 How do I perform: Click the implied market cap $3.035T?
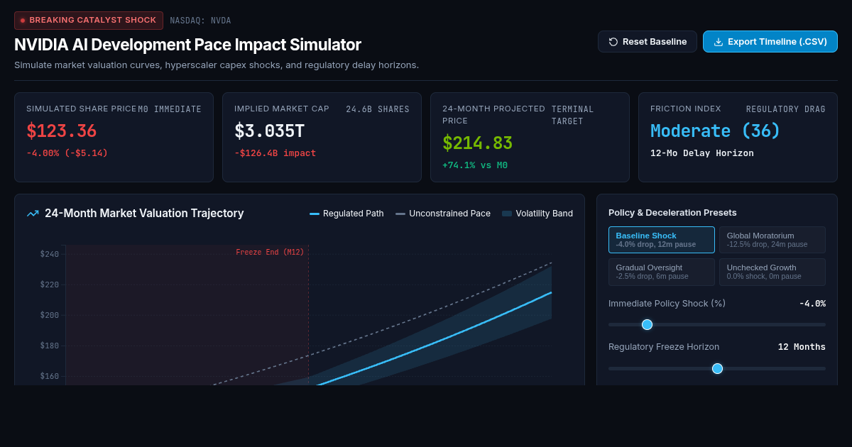269,131
